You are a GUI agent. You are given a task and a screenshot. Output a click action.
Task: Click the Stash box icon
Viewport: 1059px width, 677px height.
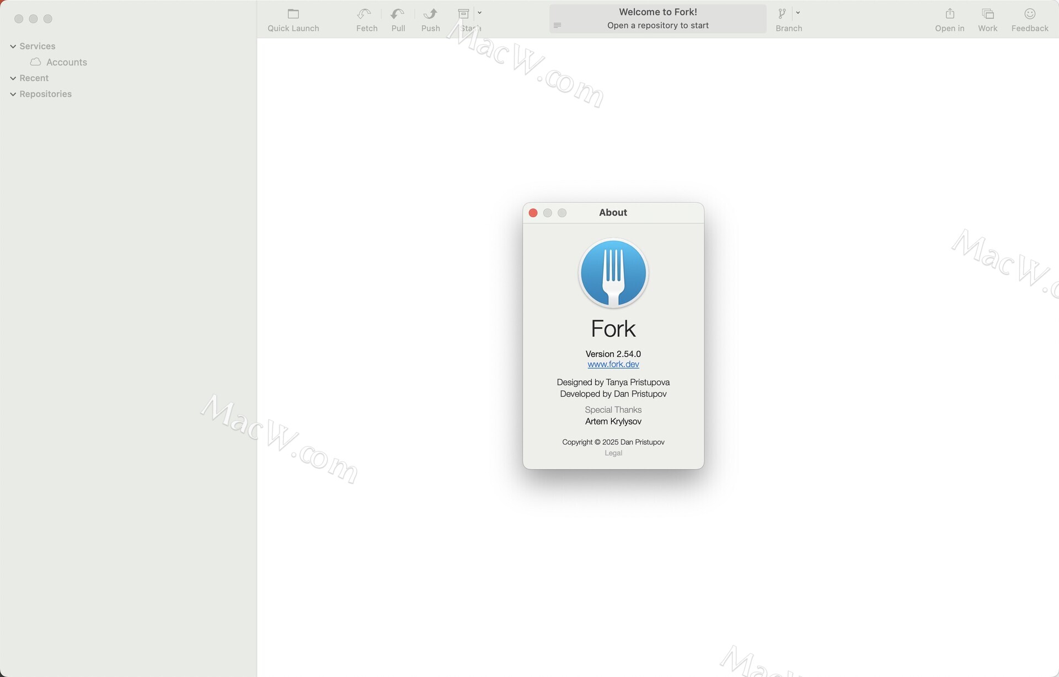pos(464,14)
